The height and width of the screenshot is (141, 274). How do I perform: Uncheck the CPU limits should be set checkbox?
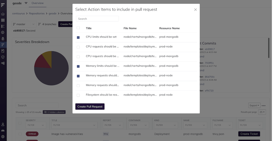[x=78, y=37]
